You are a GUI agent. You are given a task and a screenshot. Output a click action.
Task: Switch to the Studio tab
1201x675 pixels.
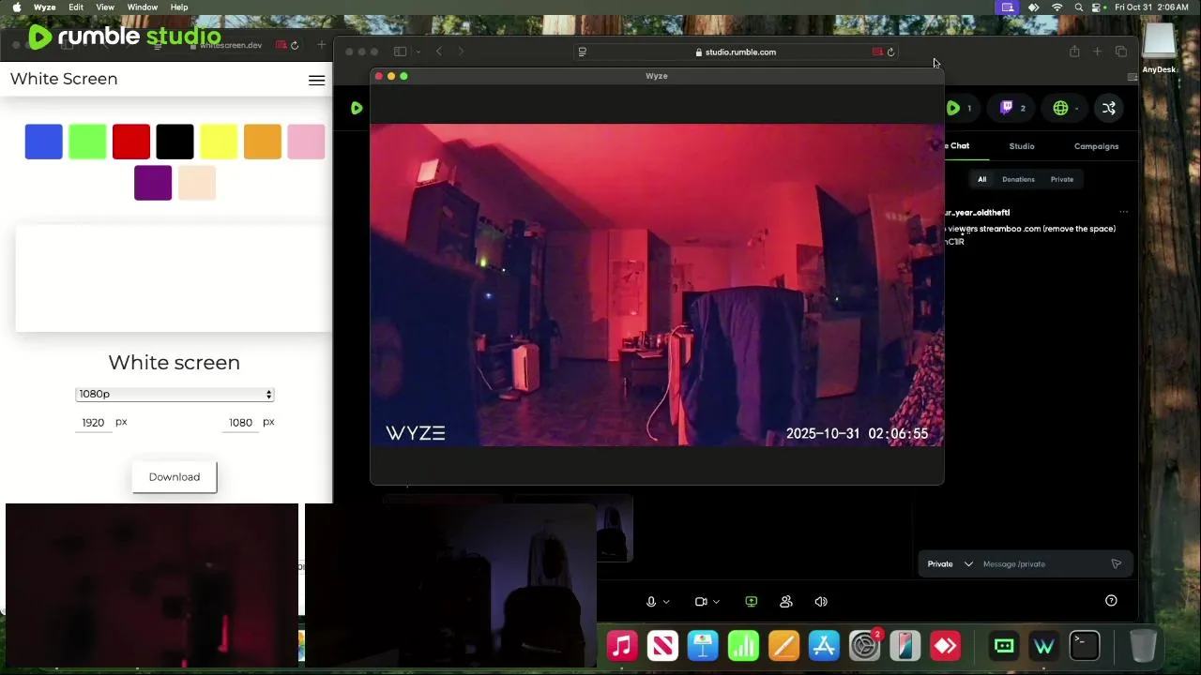[1022, 146]
